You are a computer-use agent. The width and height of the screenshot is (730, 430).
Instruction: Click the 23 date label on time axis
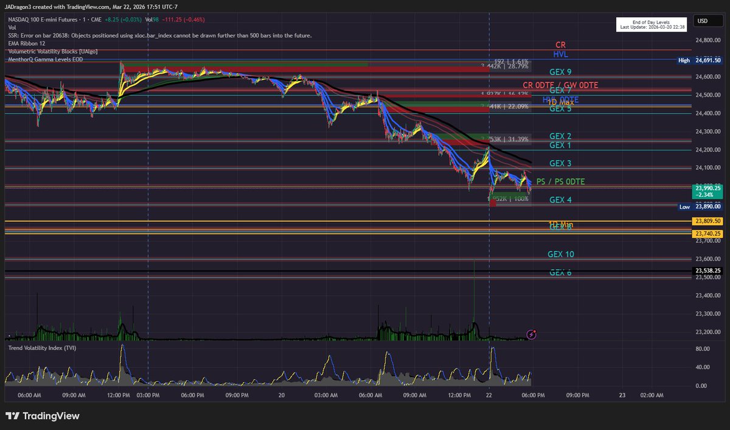pos(622,395)
